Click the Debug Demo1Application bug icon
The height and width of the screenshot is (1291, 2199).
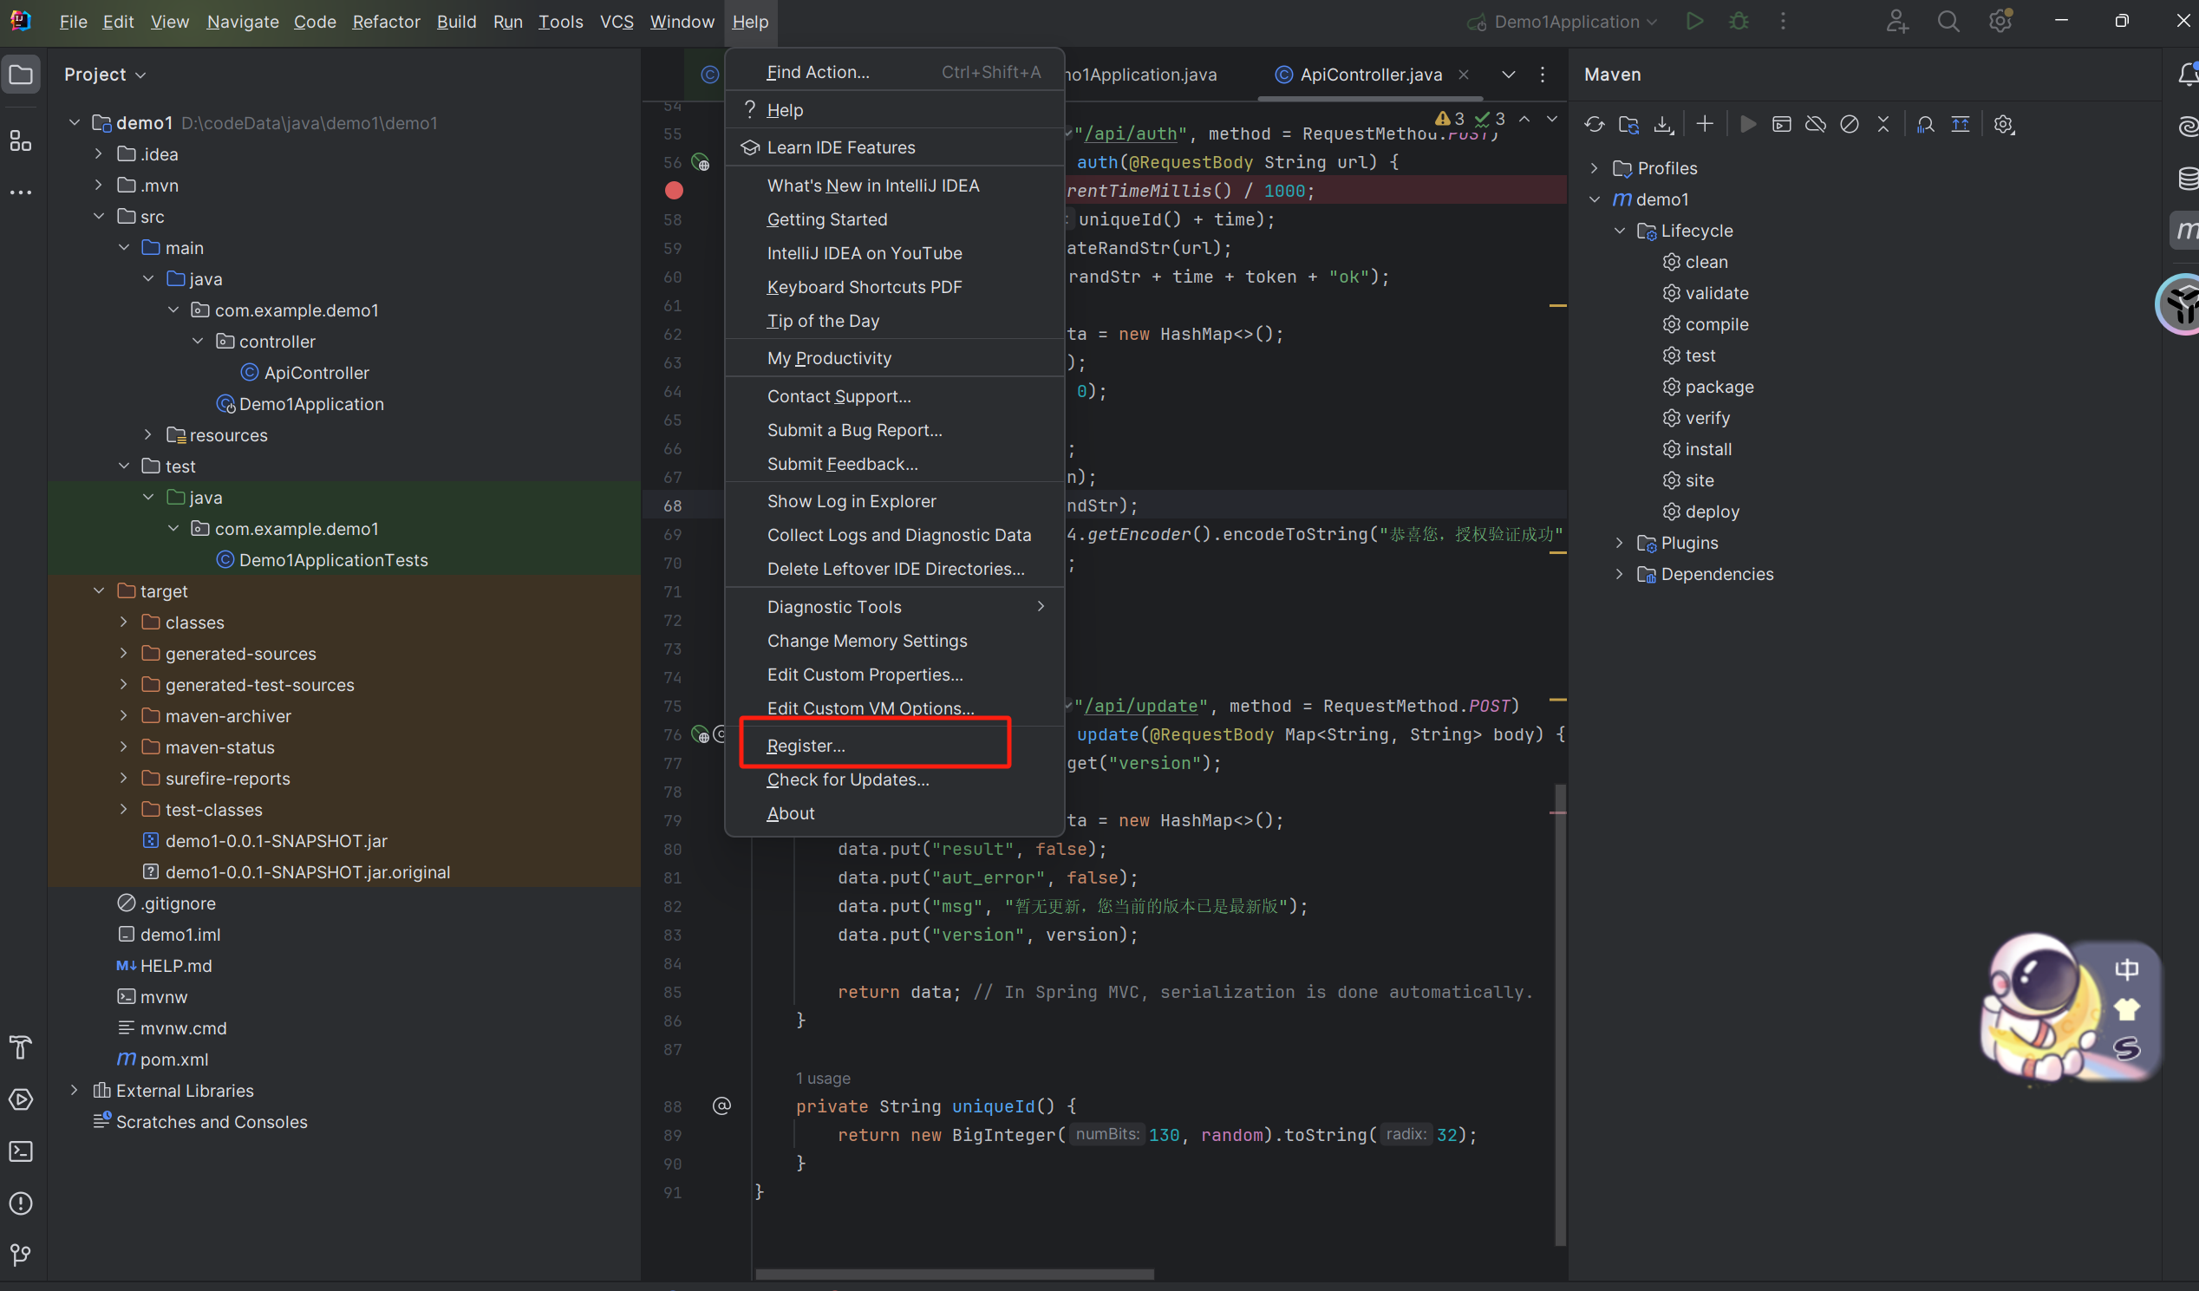tap(1738, 22)
